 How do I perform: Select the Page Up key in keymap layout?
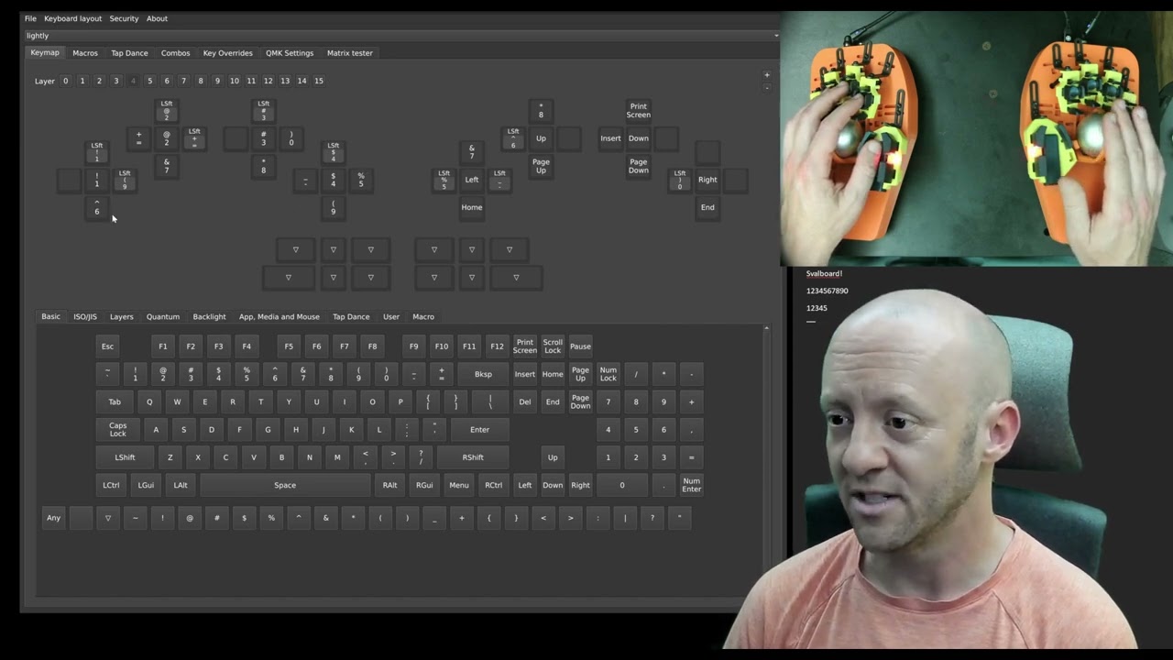541,166
